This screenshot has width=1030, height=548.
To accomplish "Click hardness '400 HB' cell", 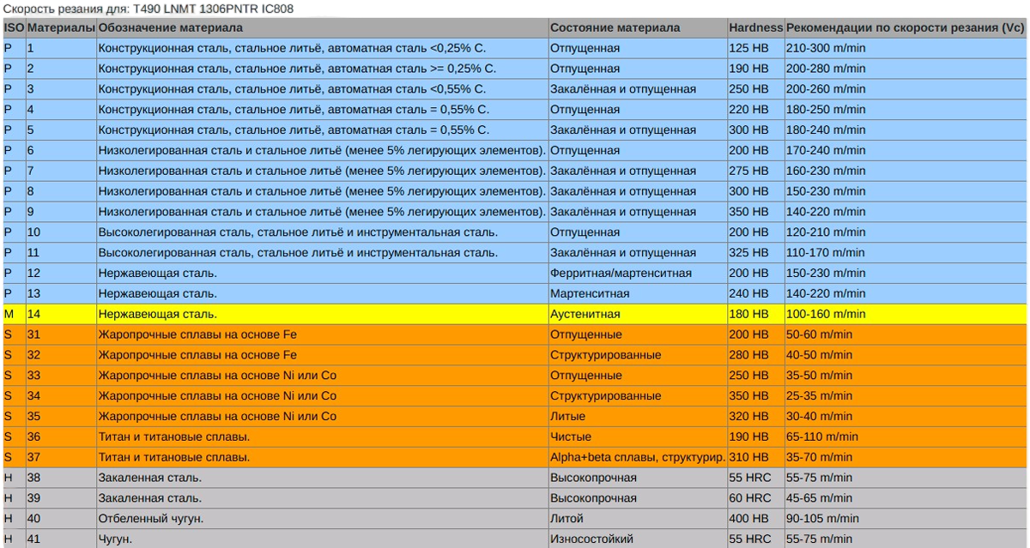I will tap(755, 519).
